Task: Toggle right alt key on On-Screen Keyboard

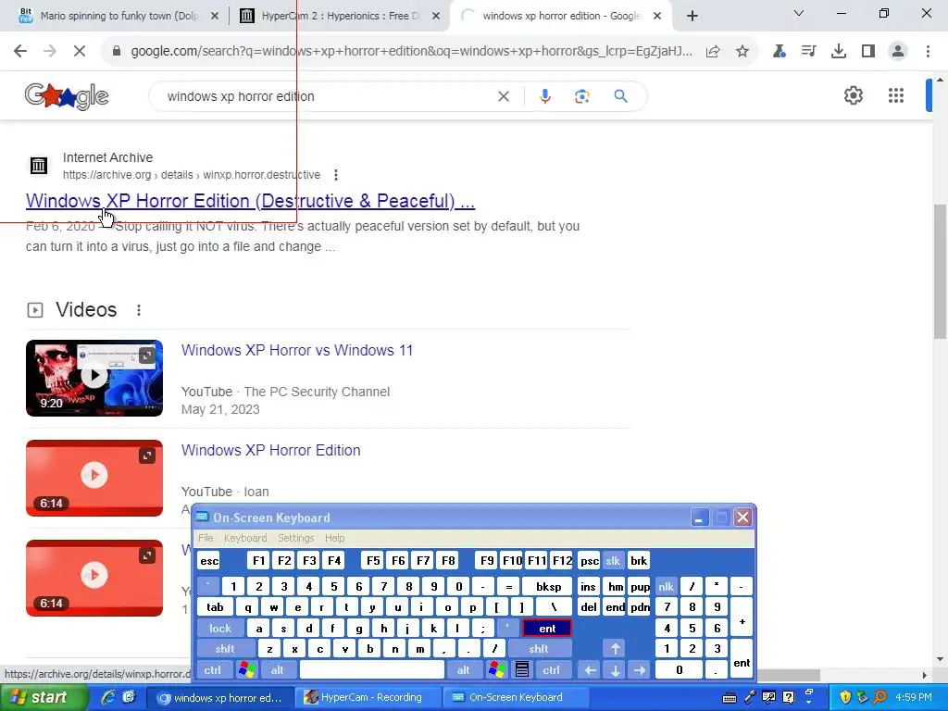Action: (x=464, y=670)
